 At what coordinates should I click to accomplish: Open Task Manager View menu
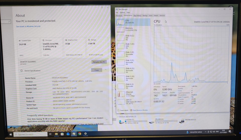[x=128, y=13]
